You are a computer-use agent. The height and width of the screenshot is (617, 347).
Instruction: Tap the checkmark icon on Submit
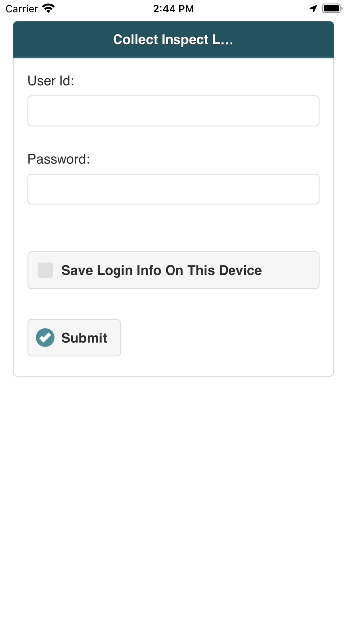point(45,338)
